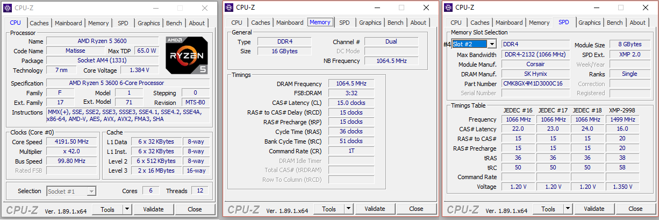Select Mainboard tab in middle window

click(290, 23)
